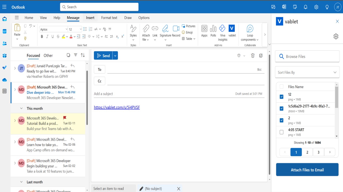Uncheck the 1c5d6a29 zhtml file
343x192 pixels.
281,108
